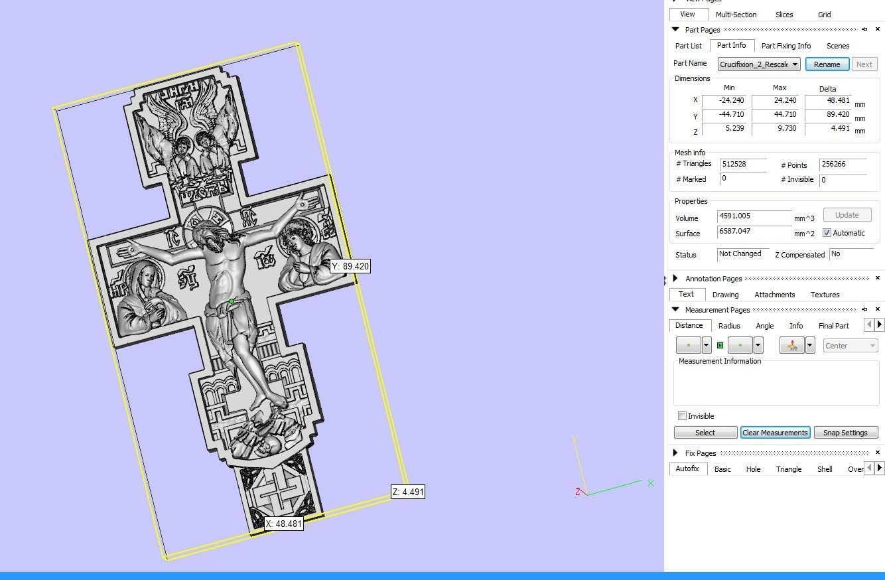Toggle the Invisible checkbox
Screen dimensions: 885x580
click(x=682, y=416)
